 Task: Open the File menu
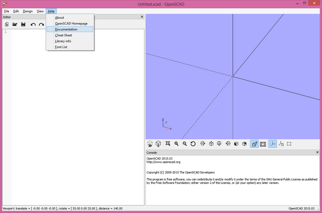(6, 11)
